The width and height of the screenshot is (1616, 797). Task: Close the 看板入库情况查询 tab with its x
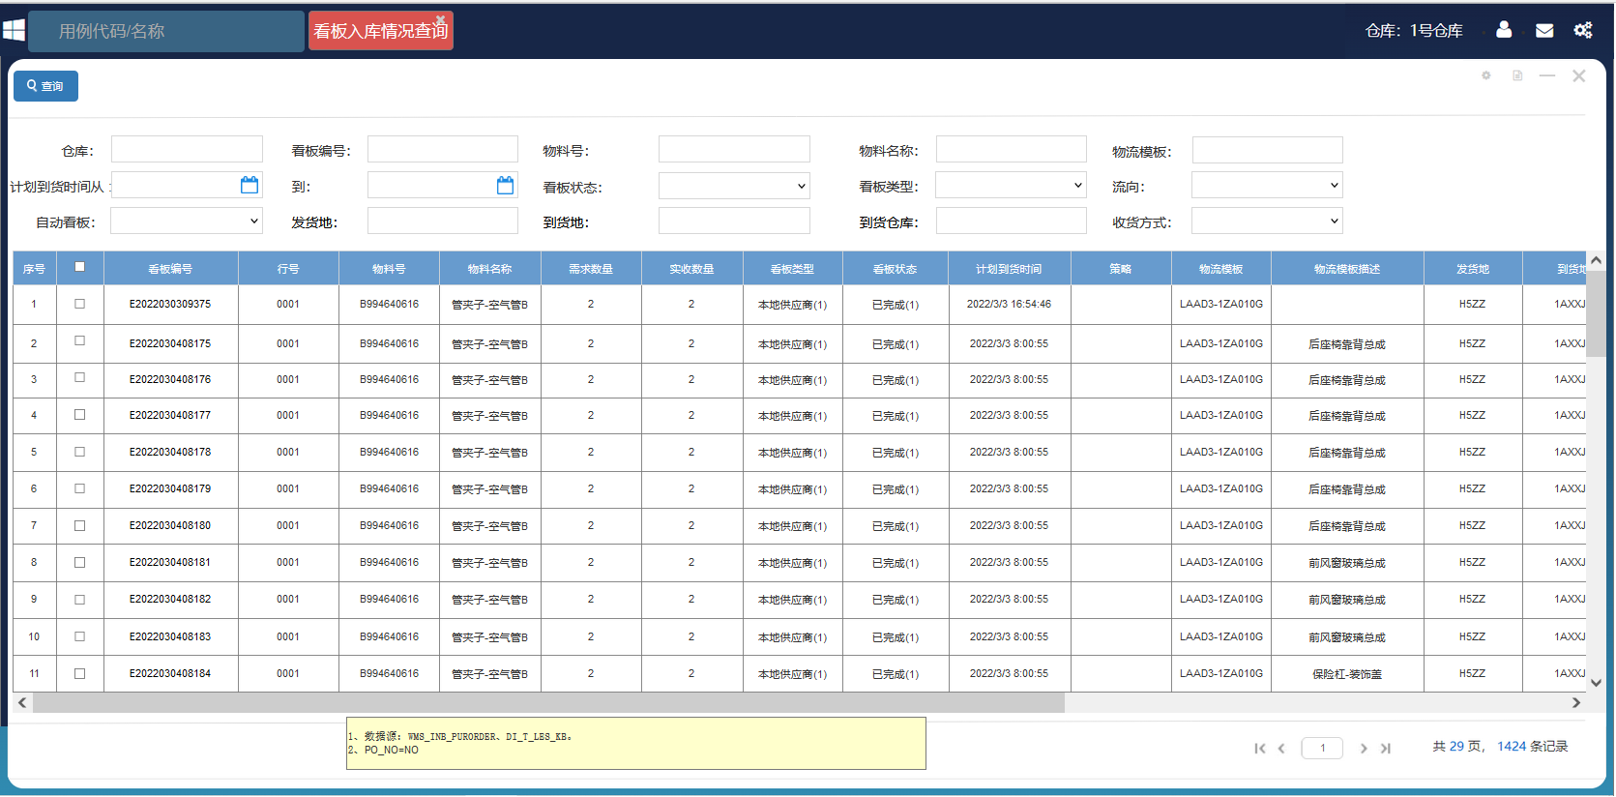[441, 19]
